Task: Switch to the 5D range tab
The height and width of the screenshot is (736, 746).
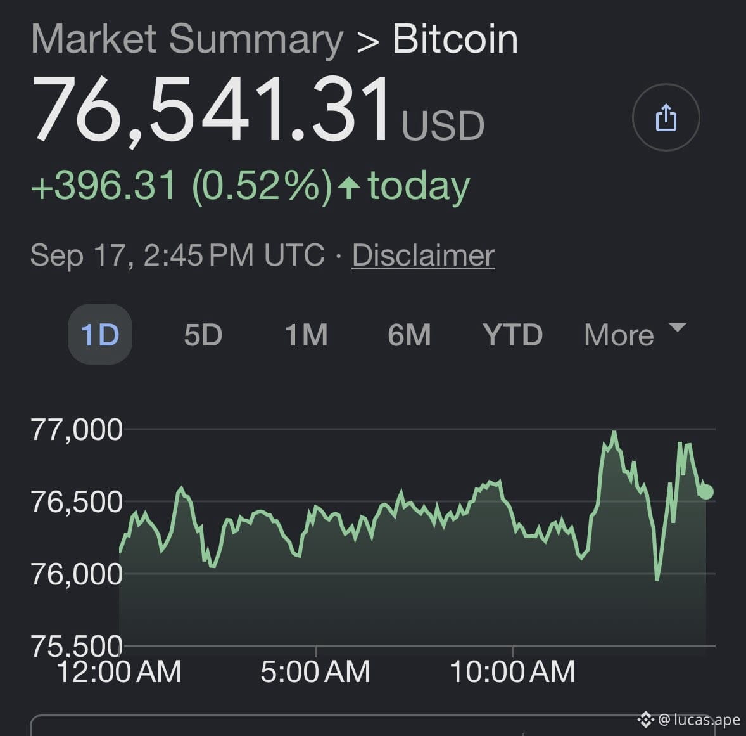Action: tap(203, 335)
